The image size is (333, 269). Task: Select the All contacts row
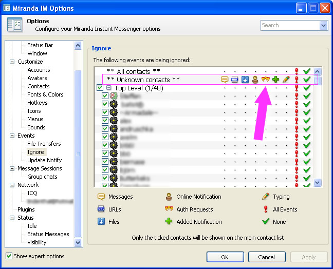[x=204, y=71]
